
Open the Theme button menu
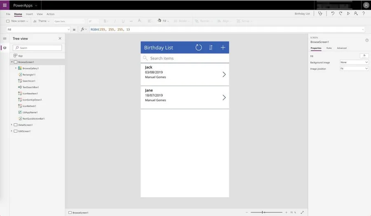pos(42,21)
